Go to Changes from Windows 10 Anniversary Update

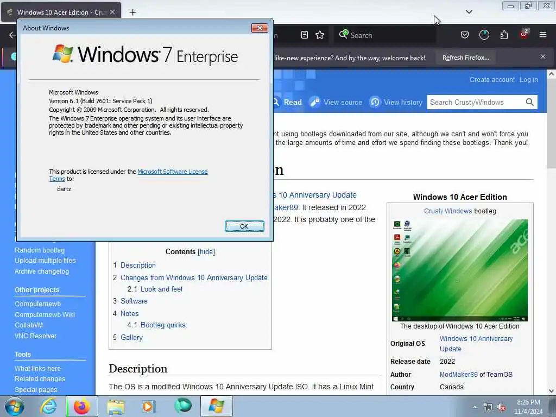[x=194, y=277]
